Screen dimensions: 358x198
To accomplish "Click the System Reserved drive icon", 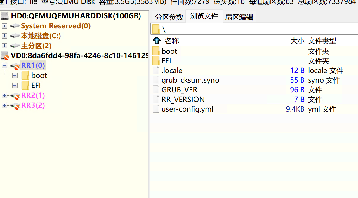I will click(15, 26).
